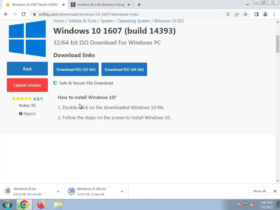The height and width of the screenshot is (210, 280).
Task: Click the Download links heading
Action: tap(74, 55)
